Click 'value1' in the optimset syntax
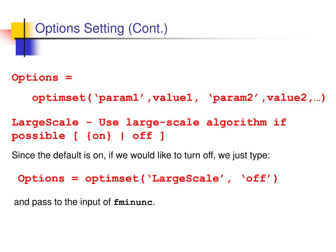This screenshot has width=336, height=252. (x=173, y=98)
